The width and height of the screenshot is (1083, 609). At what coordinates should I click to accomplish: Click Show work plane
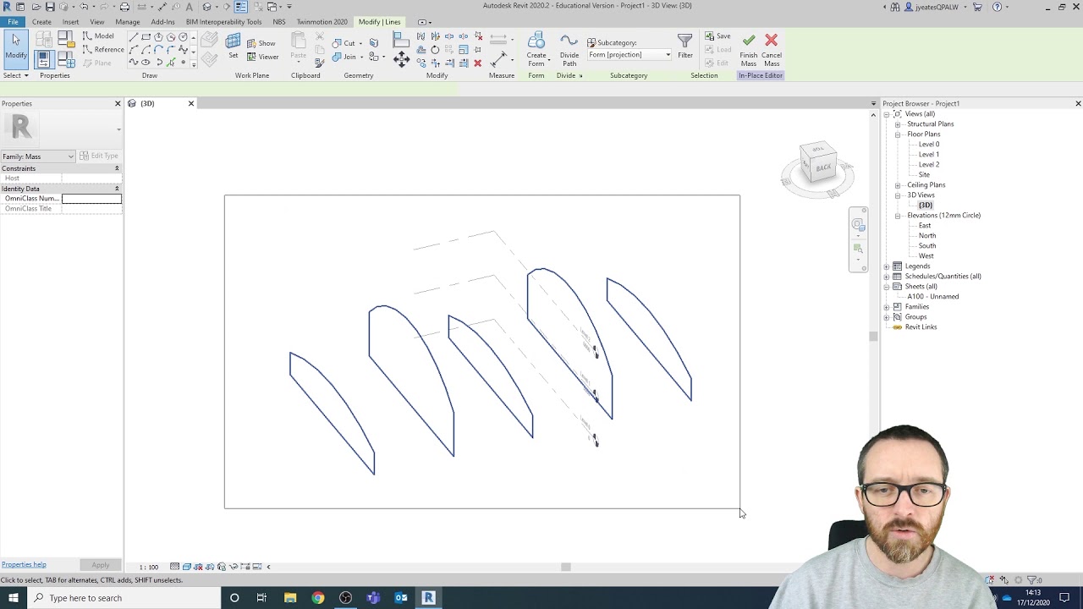261,43
